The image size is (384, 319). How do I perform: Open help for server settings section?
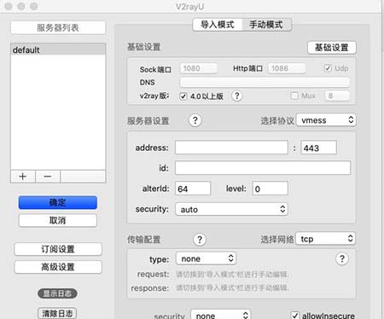(x=195, y=120)
